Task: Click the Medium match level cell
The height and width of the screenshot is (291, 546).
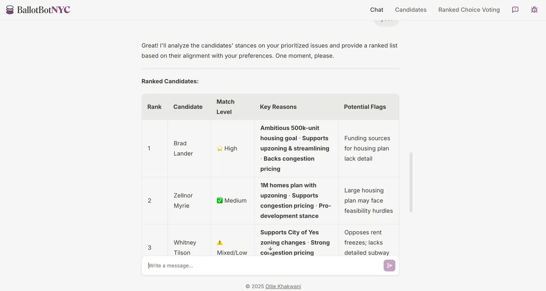Action: click(233, 201)
